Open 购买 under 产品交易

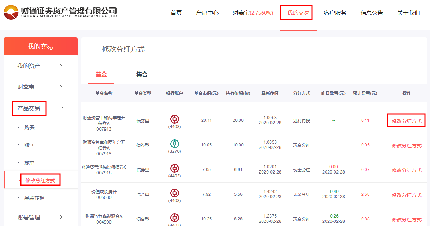[30, 127]
